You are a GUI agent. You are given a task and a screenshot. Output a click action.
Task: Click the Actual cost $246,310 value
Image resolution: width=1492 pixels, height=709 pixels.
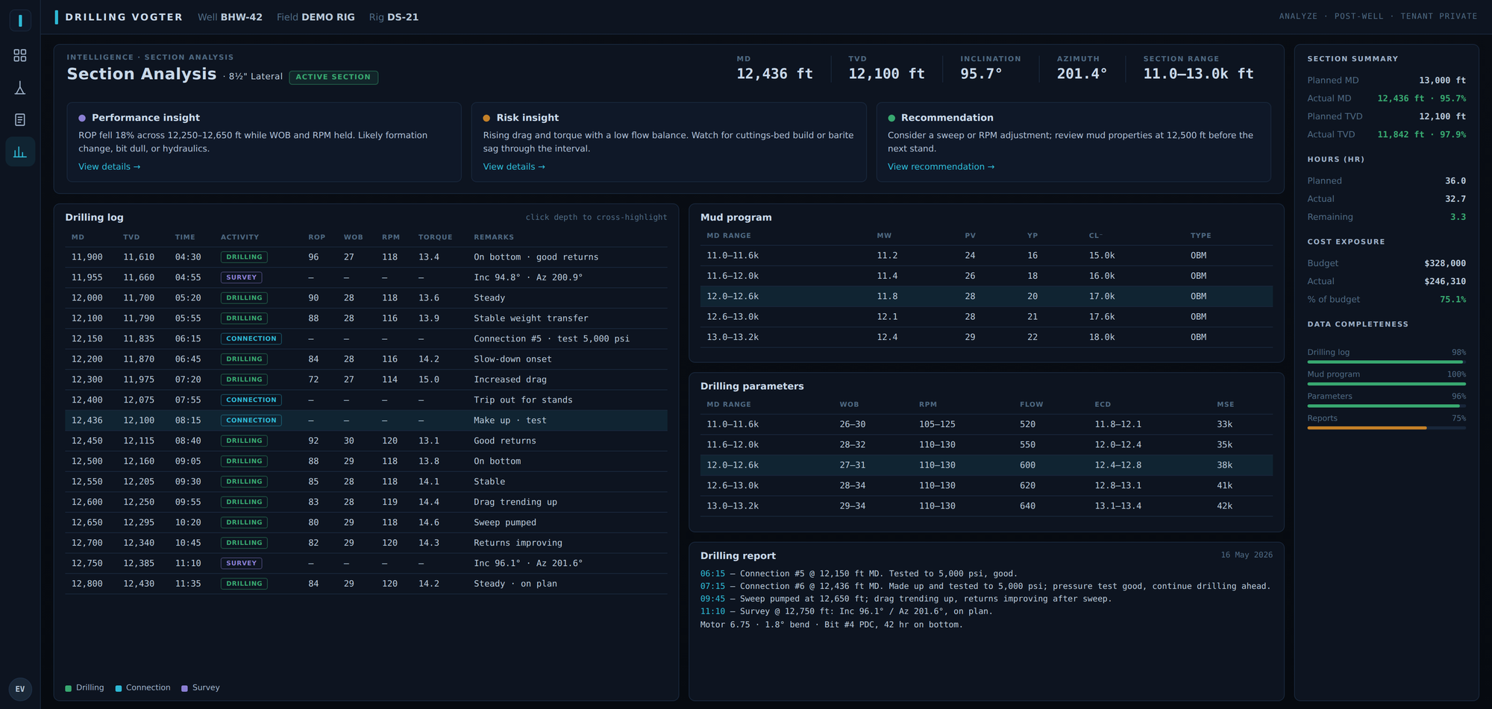tap(1445, 281)
